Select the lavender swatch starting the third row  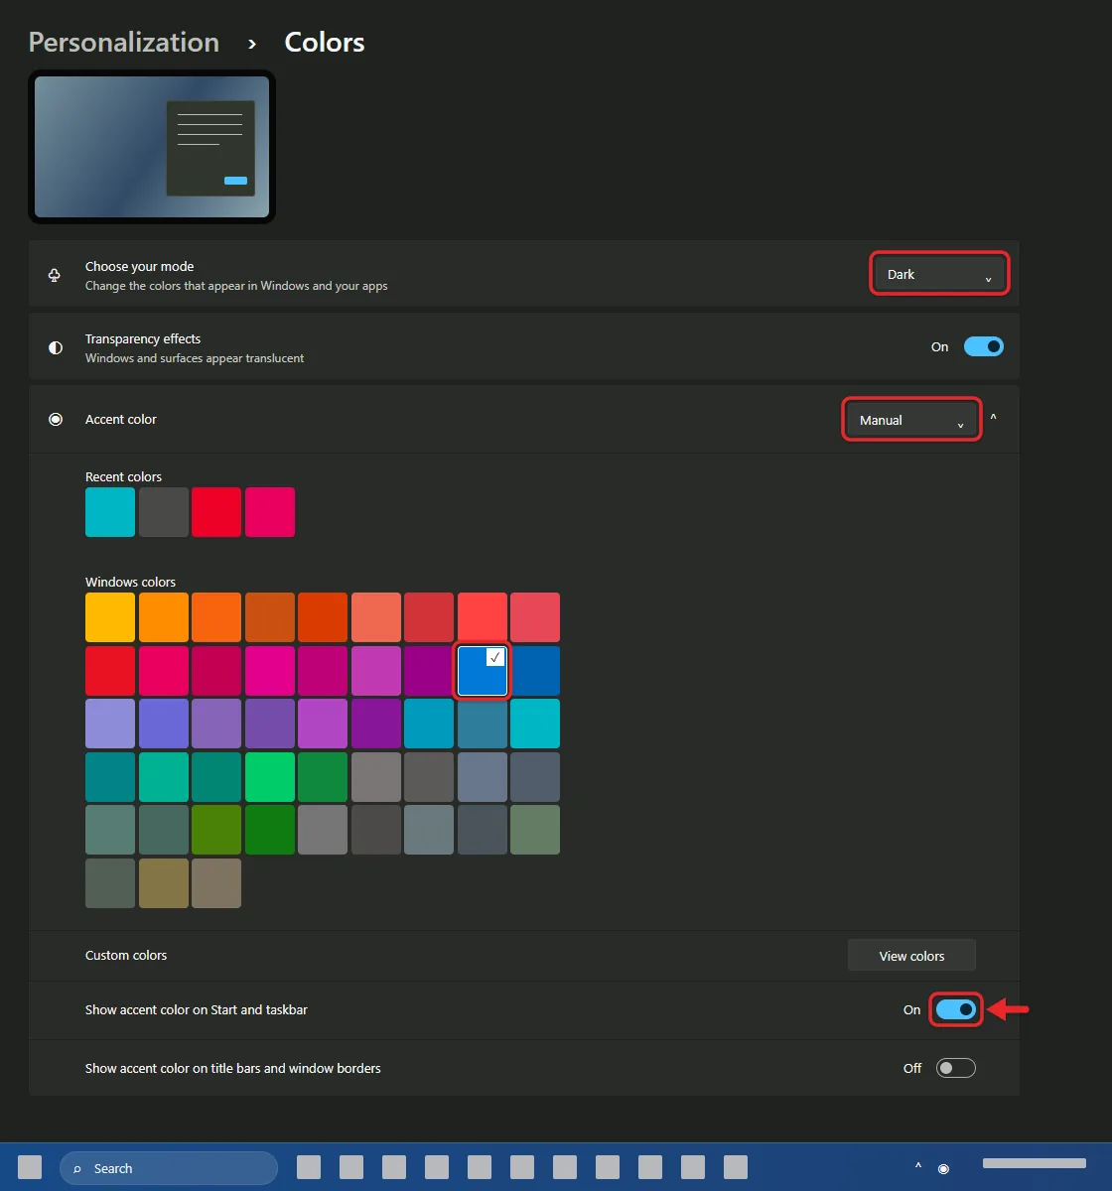tap(110, 724)
